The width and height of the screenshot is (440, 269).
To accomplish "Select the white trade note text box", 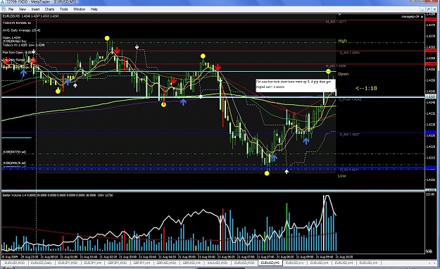I will pos(295,85).
